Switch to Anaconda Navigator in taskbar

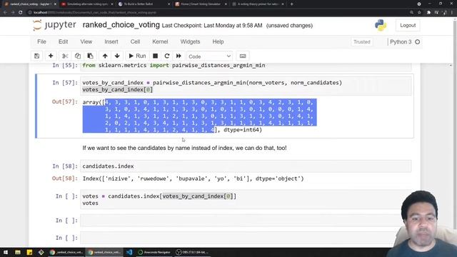154,252
